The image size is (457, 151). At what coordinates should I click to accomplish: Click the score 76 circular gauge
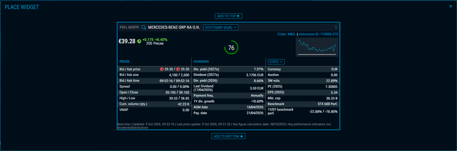231,48
